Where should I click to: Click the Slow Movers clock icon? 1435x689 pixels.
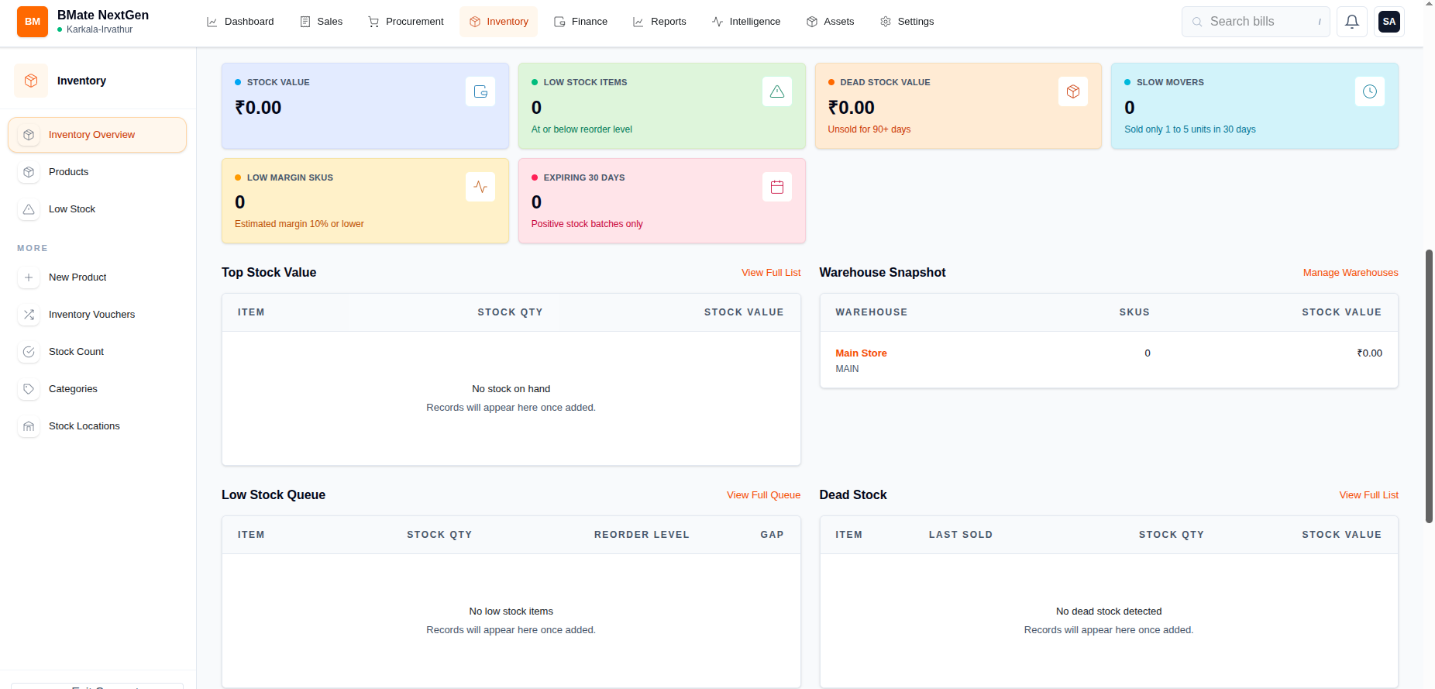[1370, 91]
